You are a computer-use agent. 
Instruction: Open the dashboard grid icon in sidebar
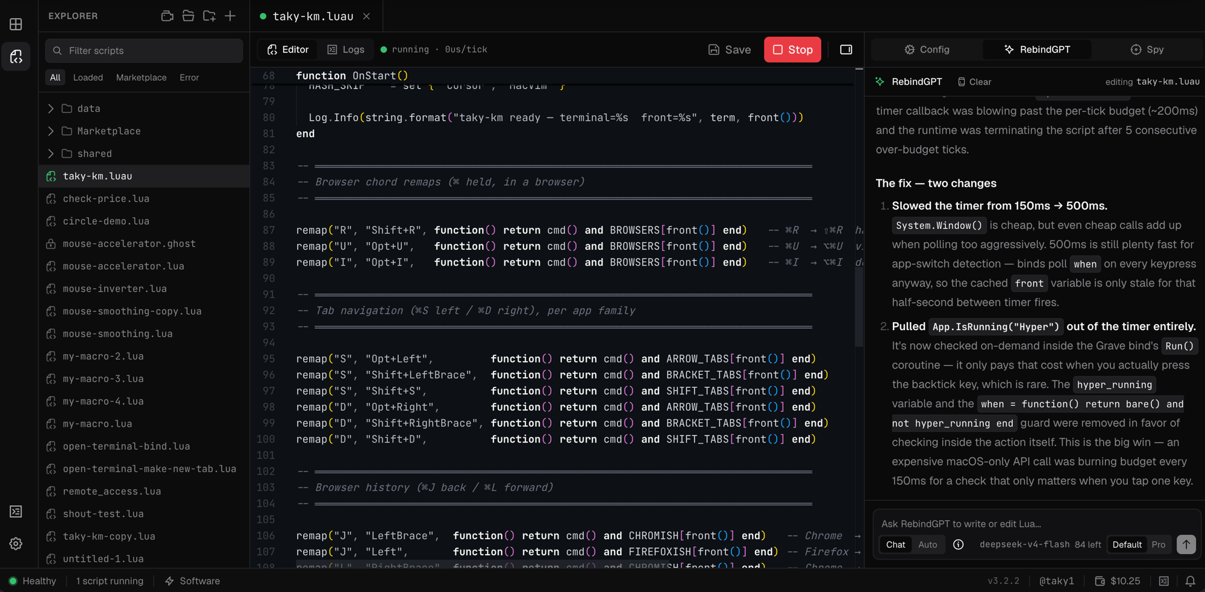16,24
